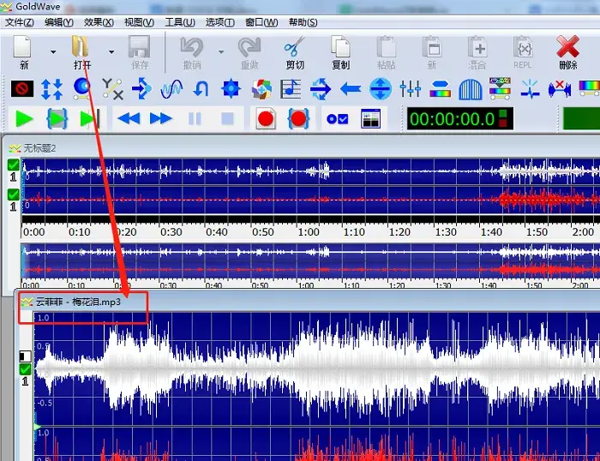Click the 无标题2 window title bar

tap(303, 148)
